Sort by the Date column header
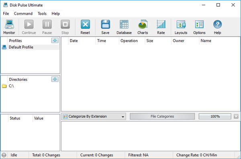Screen dimensions: 241x159 [x=82, y=41]
